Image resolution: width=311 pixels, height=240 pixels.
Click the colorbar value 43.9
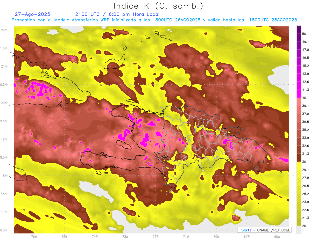[305, 74]
